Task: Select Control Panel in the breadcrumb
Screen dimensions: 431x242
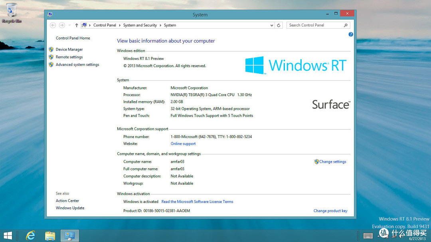Action: [105, 25]
